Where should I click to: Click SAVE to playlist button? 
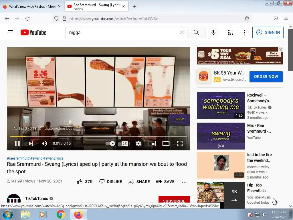pyautogui.click(x=165, y=182)
